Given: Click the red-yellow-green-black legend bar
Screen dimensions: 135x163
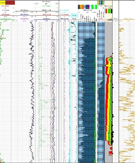Looking at the screenshot, I should pyautogui.click(x=109, y=11).
